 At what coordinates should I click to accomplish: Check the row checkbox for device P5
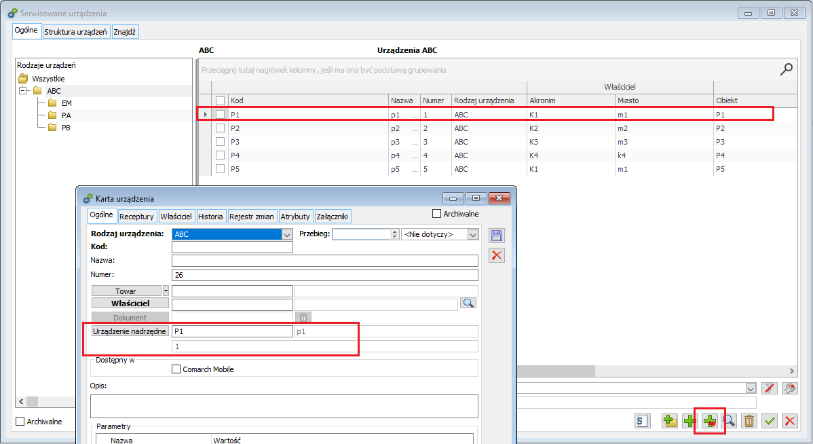click(221, 168)
